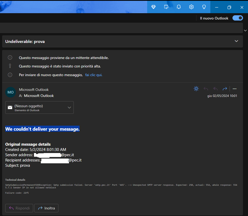
Task: Click the subject title 'Undeliverable: prova'
Action: point(25,41)
